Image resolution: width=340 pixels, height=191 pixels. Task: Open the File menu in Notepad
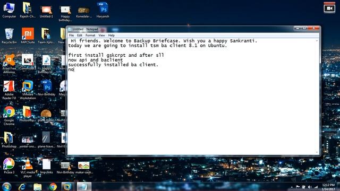[71, 36]
